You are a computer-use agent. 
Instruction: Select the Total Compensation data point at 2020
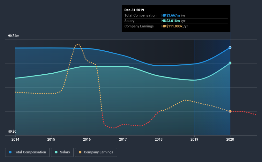pyautogui.click(x=230, y=48)
